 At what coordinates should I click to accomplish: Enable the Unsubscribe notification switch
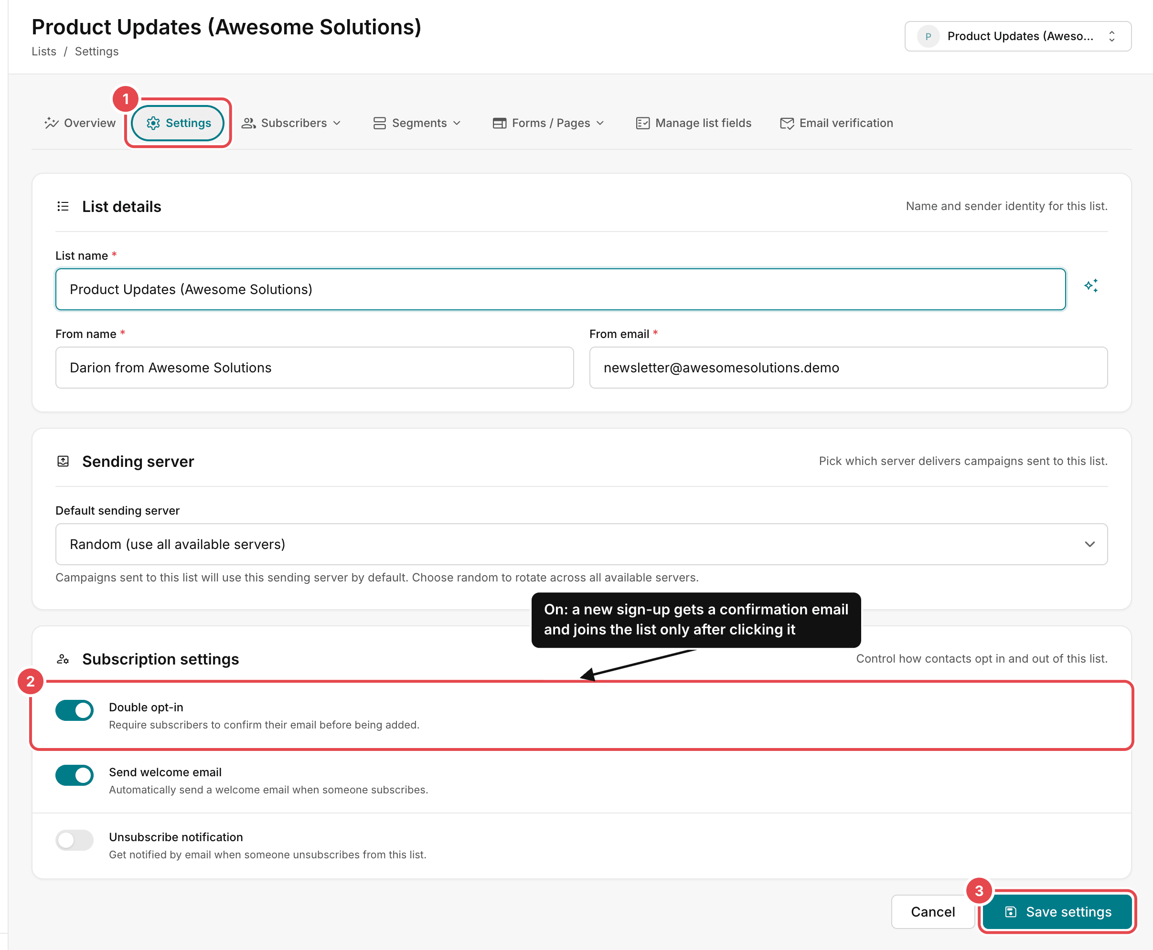click(x=75, y=840)
